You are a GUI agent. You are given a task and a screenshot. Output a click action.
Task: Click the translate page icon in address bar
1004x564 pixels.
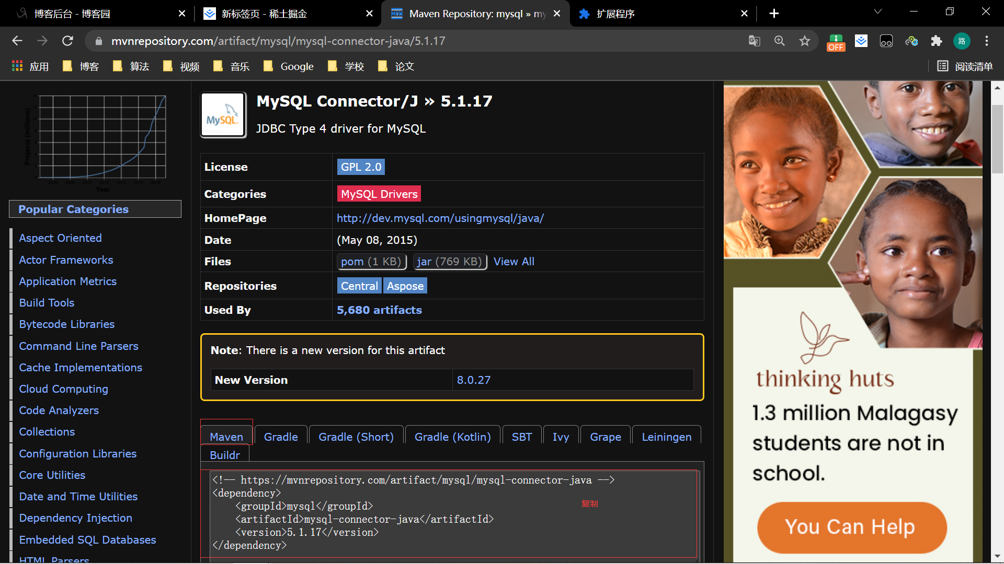click(x=754, y=41)
